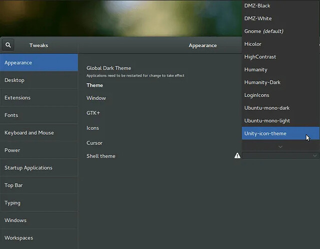Click the Shell theme warning icon

(237, 156)
